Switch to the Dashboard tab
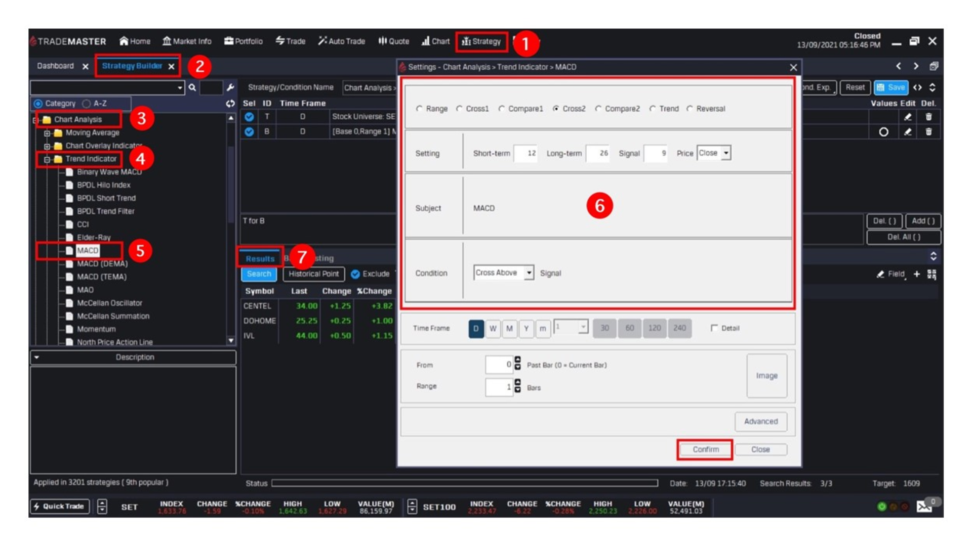972x546 pixels. [55, 66]
